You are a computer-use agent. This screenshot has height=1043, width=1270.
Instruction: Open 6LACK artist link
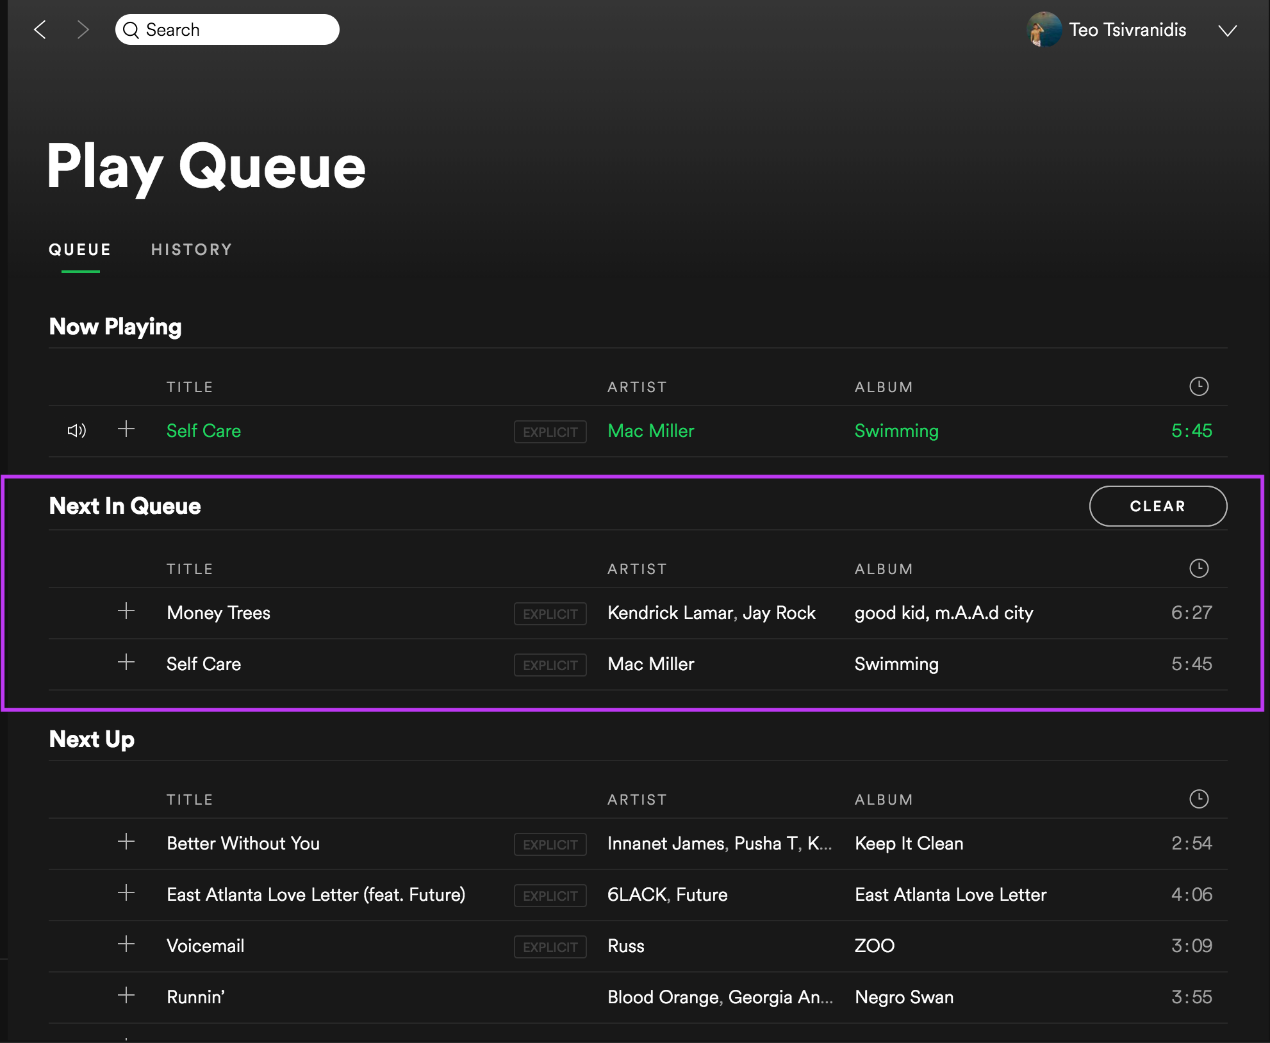click(x=637, y=895)
